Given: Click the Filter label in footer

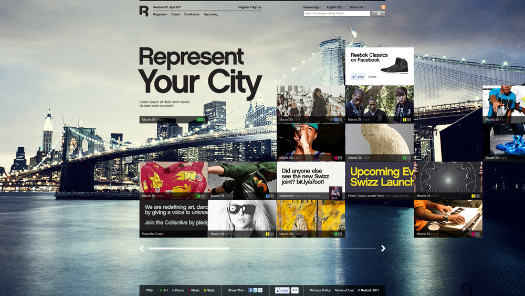Looking at the screenshot, I should click(150, 290).
